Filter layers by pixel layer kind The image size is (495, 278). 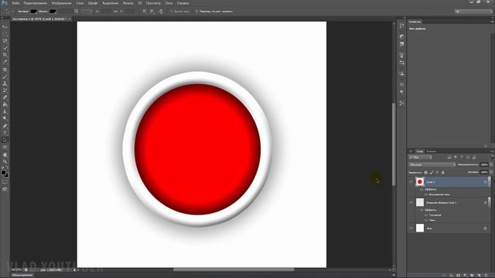tap(449, 157)
